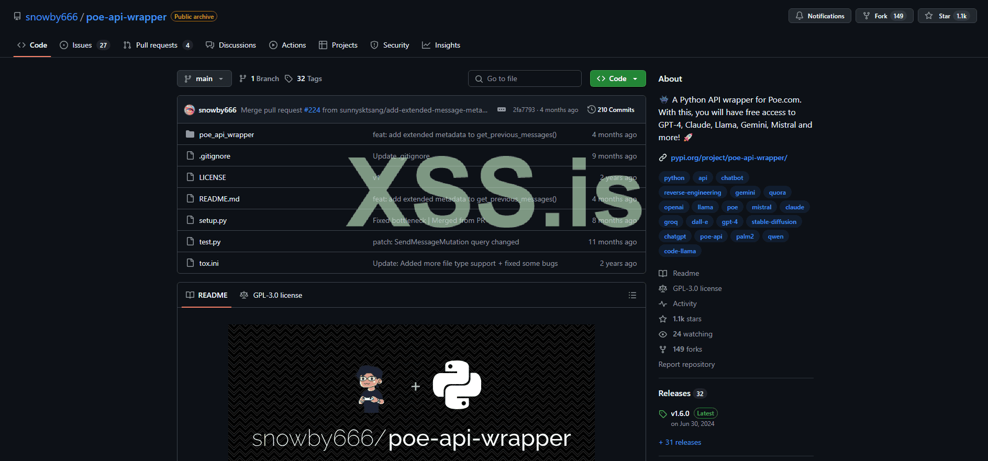Switch to the Issues tab
The width and height of the screenshot is (988, 461).
tap(84, 45)
